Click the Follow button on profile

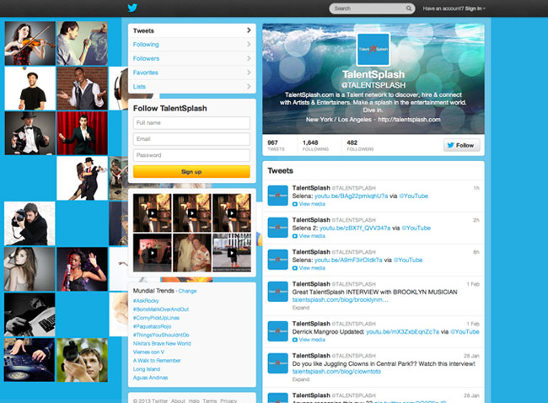(x=462, y=145)
